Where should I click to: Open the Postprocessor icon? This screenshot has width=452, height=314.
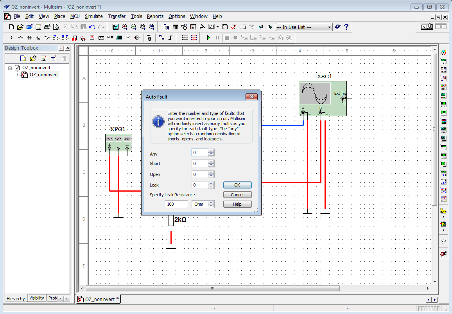225,27
